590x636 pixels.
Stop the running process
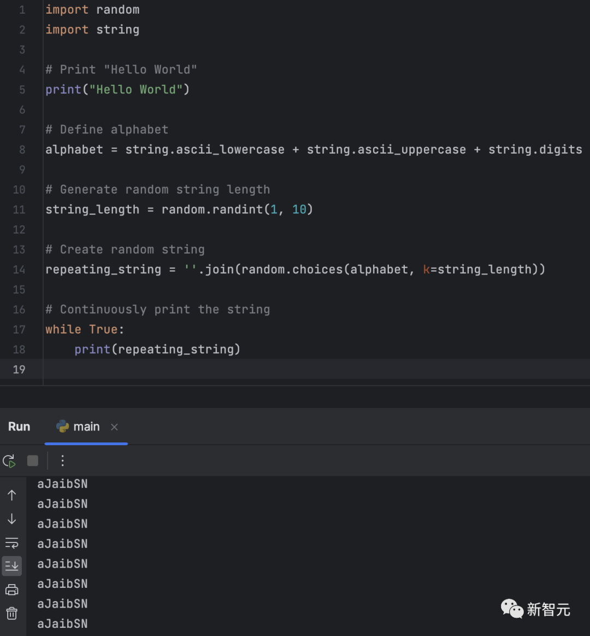pos(33,461)
